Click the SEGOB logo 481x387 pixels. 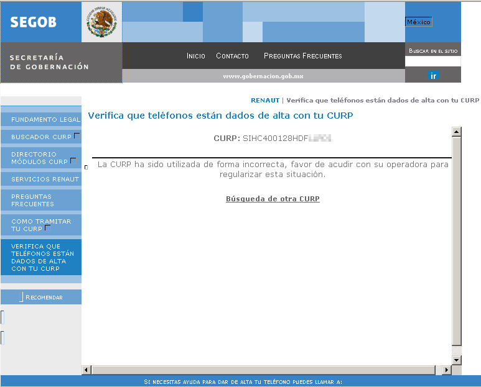click(x=34, y=22)
